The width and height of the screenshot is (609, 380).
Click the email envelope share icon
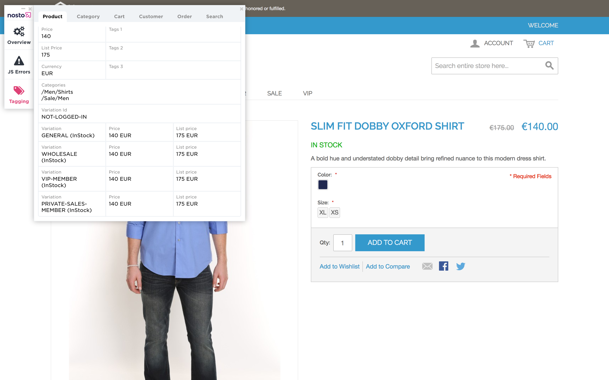pyautogui.click(x=427, y=266)
